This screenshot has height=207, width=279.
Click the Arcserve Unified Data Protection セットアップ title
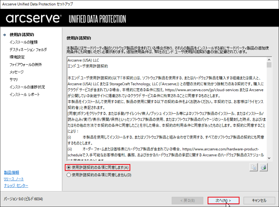38,4
